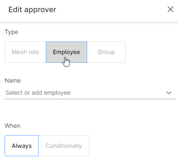Image resolution: width=178 pixels, height=160 pixels.
Task: Click the Name field label
Action: click(x=13, y=80)
